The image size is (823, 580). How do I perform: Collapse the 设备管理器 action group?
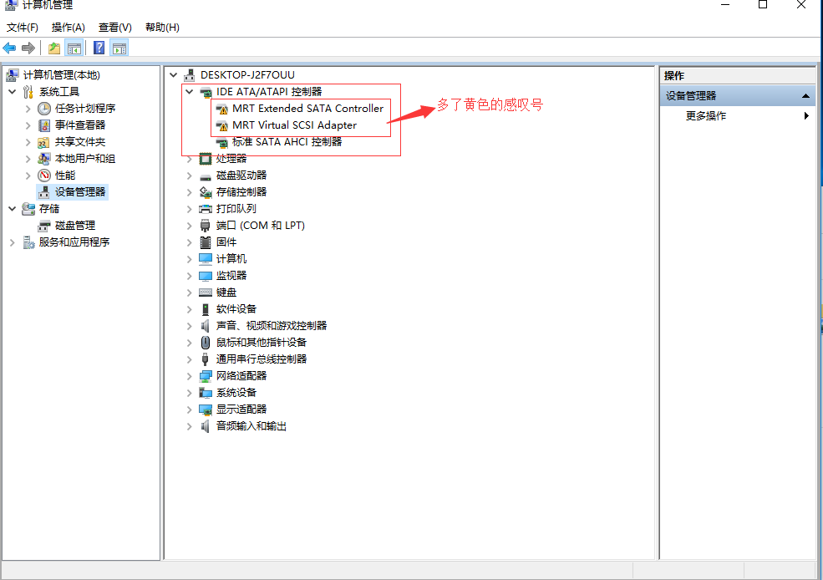coord(807,94)
